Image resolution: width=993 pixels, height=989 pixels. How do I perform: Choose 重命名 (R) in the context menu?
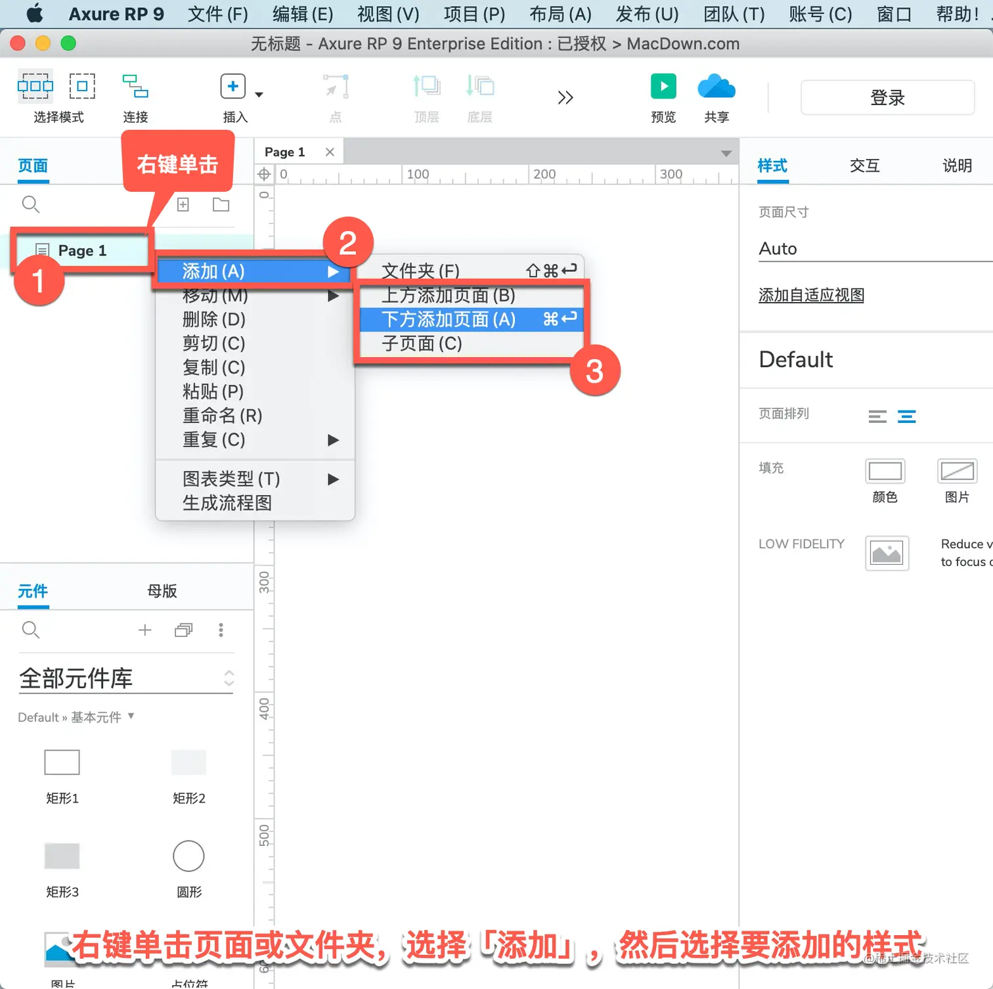[x=255, y=416]
